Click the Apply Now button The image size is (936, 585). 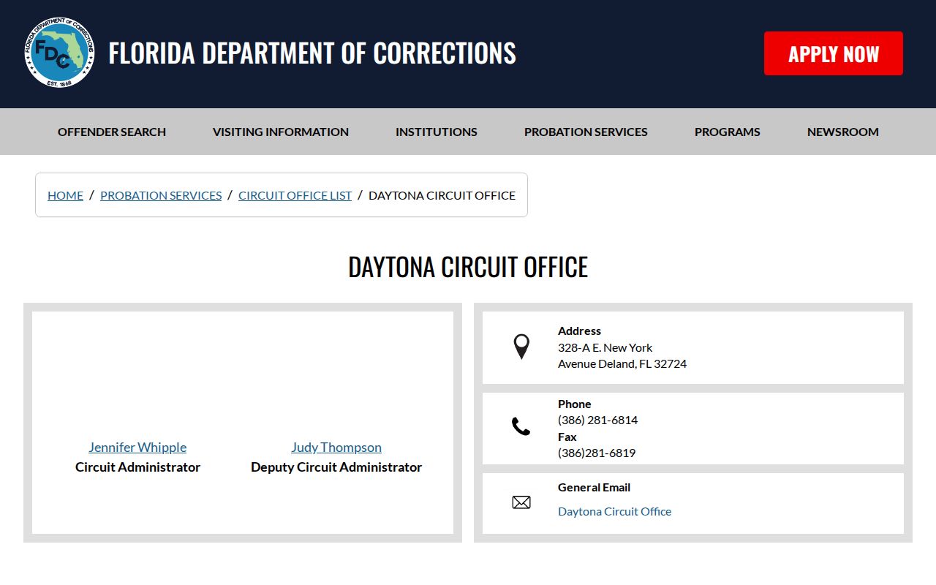pyautogui.click(x=834, y=53)
